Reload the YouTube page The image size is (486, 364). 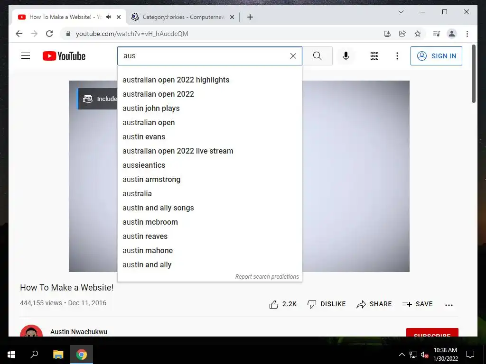pos(49,34)
